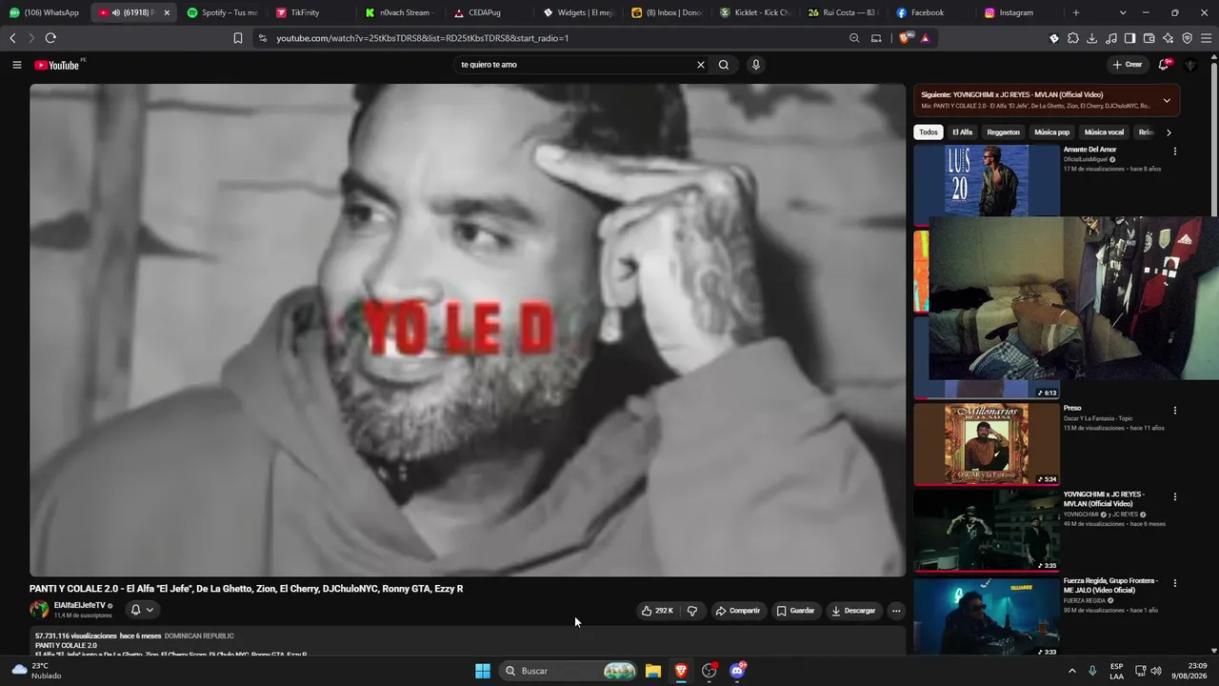Toggle the browser sidebar panel

pyautogui.click(x=1130, y=38)
